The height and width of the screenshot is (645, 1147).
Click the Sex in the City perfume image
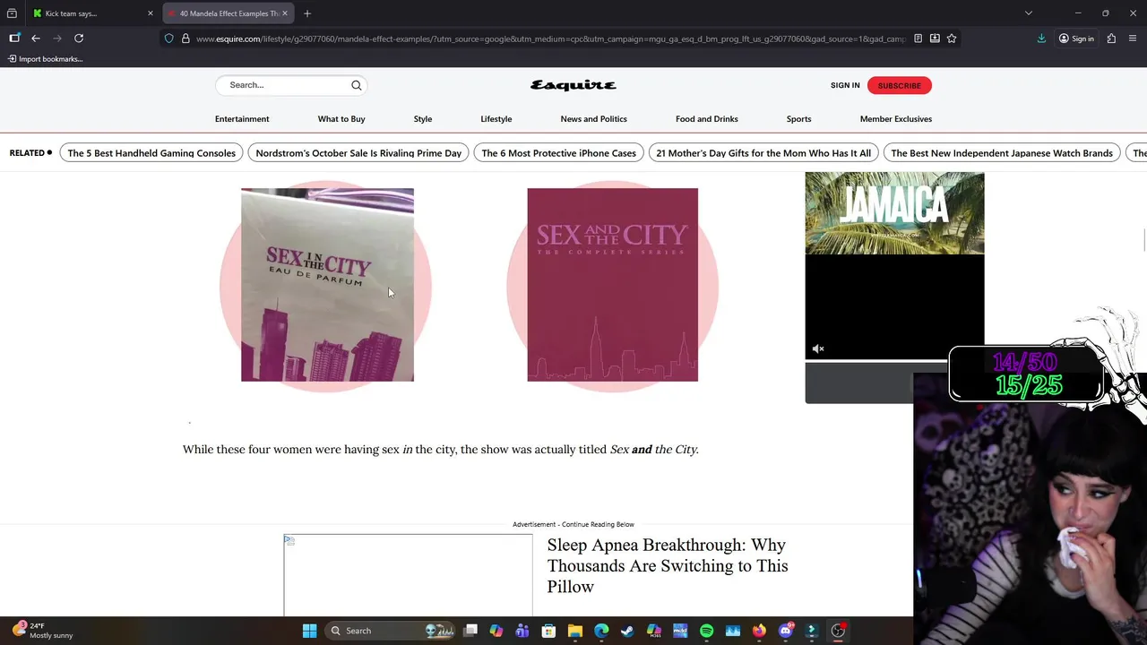pos(327,285)
